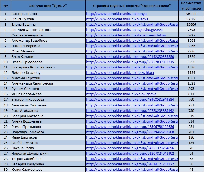Select the cell Надежда Ермакова
The height and width of the screenshot is (172, 204).
click(48, 132)
